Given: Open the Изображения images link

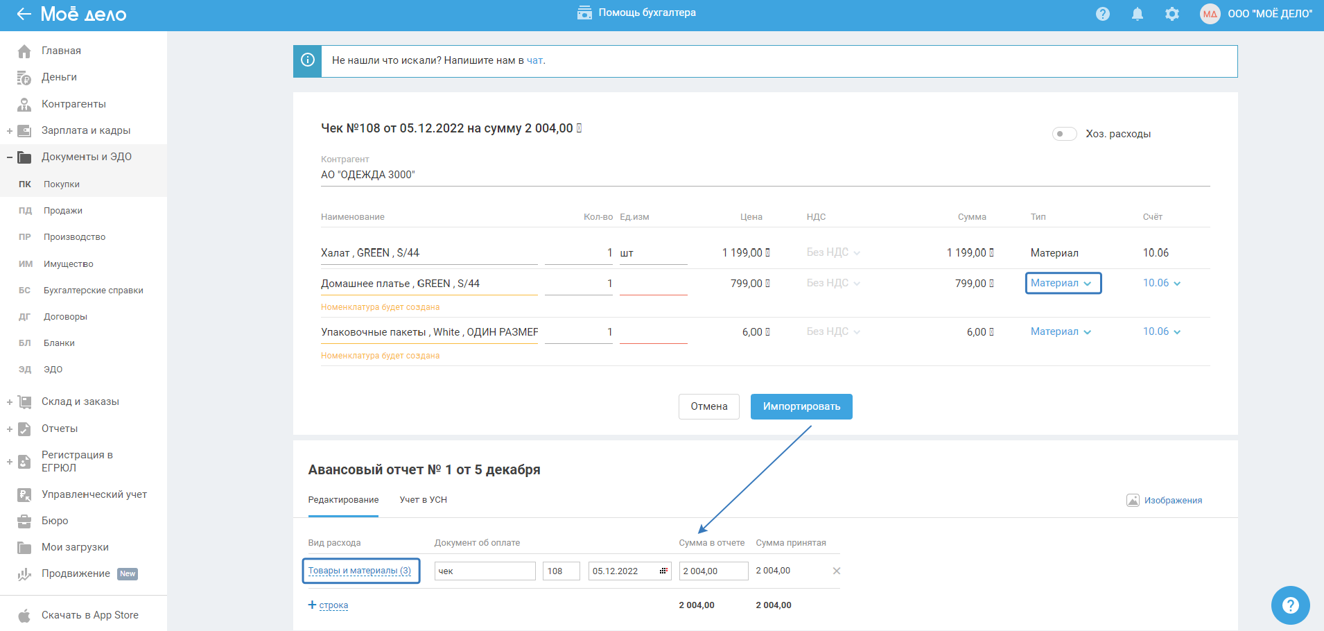Looking at the screenshot, I should 1172,500.
